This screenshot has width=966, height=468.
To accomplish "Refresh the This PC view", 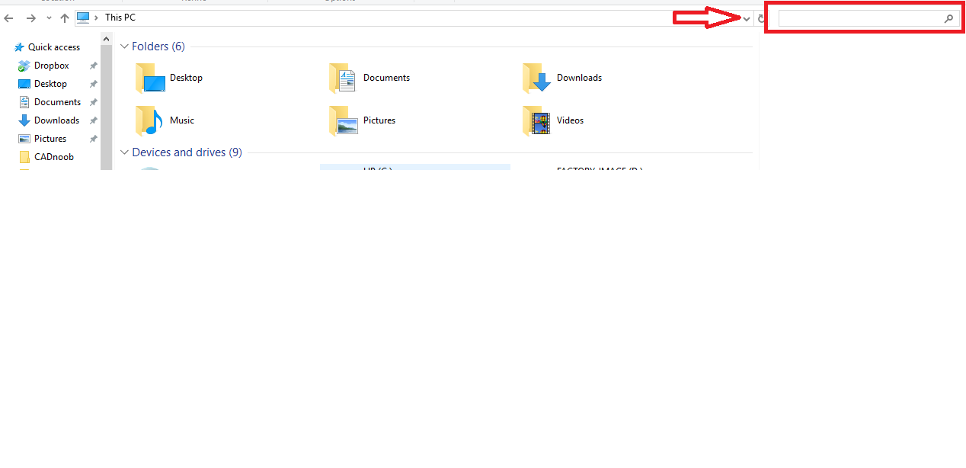I will click(x=760, y=18).
